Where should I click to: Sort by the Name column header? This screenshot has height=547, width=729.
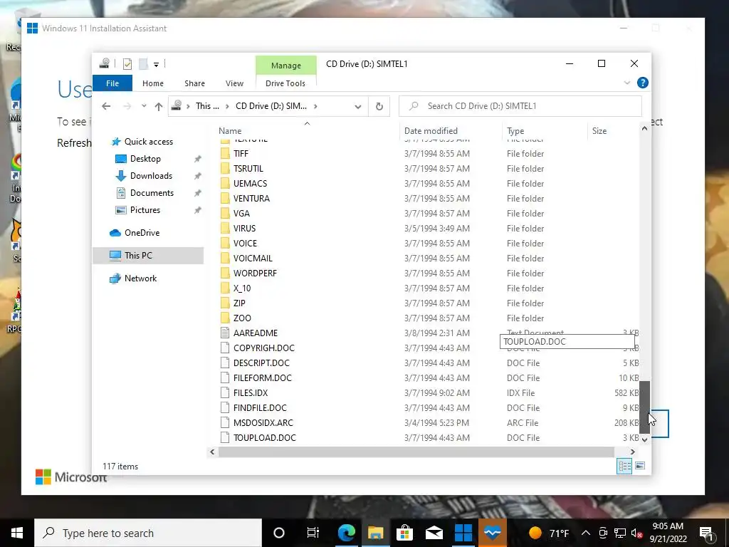coord(230,131)
